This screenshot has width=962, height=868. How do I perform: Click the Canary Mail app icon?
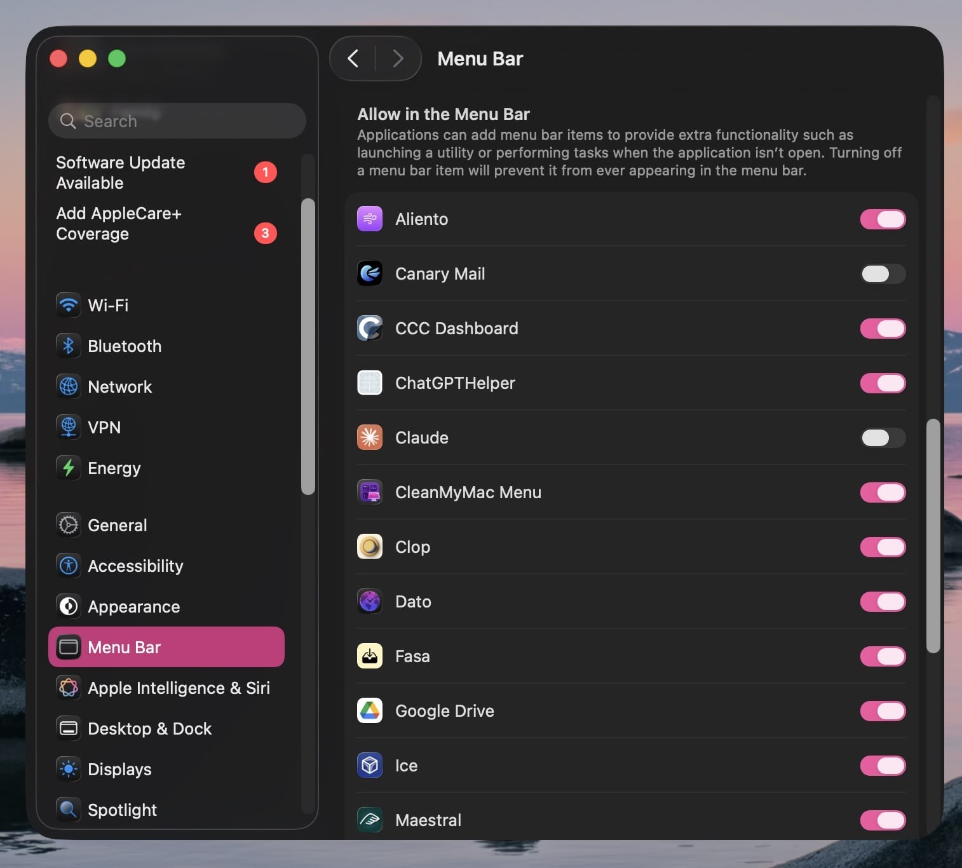coord(370,274)
